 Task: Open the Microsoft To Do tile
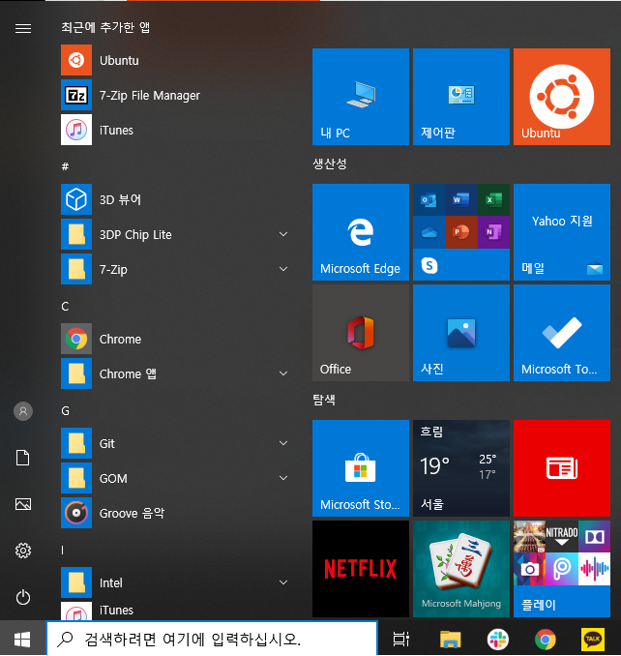[x=562, y=333]
